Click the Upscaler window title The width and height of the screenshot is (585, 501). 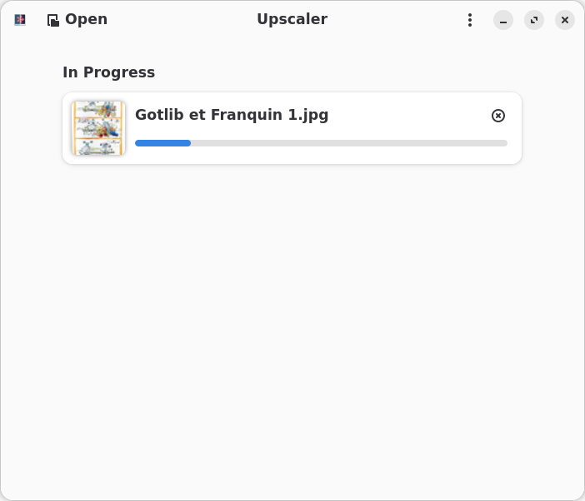click(x=292, y=19)
